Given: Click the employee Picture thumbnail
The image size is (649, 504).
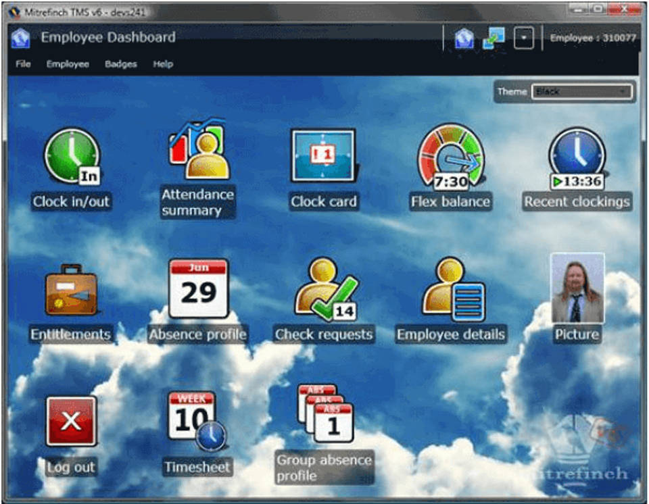Looking at the screenshot, I should (577, 288).
